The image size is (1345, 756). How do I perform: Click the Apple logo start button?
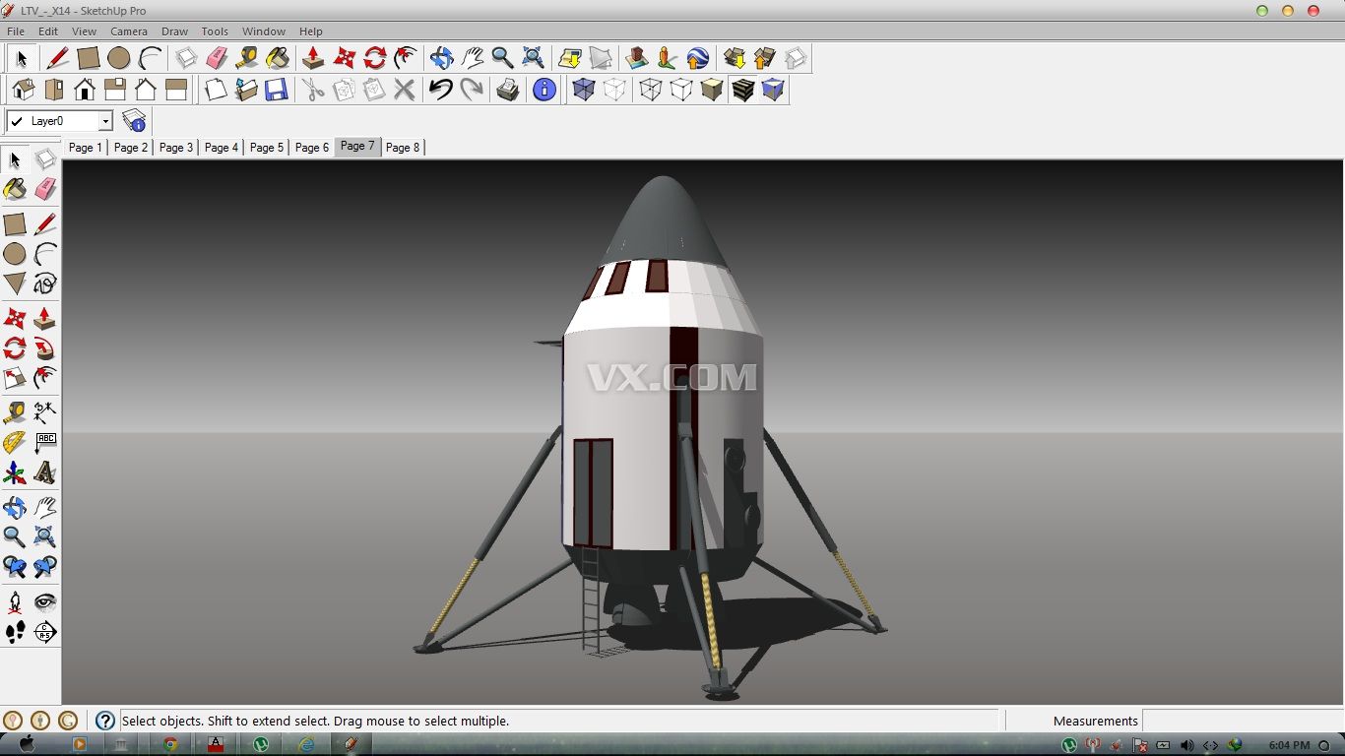coord(27,744)
